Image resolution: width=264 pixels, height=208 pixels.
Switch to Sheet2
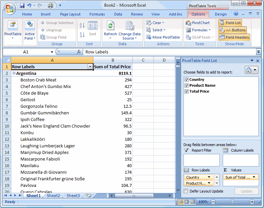[53, 195]
